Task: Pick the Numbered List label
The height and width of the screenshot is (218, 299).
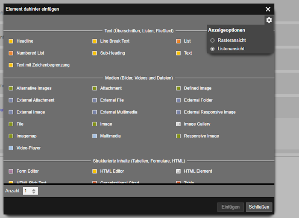Action: (30, 53)
